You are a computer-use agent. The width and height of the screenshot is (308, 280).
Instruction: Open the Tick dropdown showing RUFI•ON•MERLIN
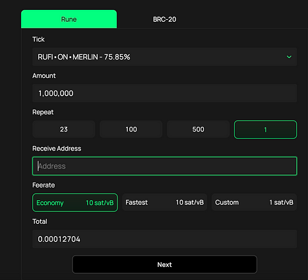tap(164, 57)
